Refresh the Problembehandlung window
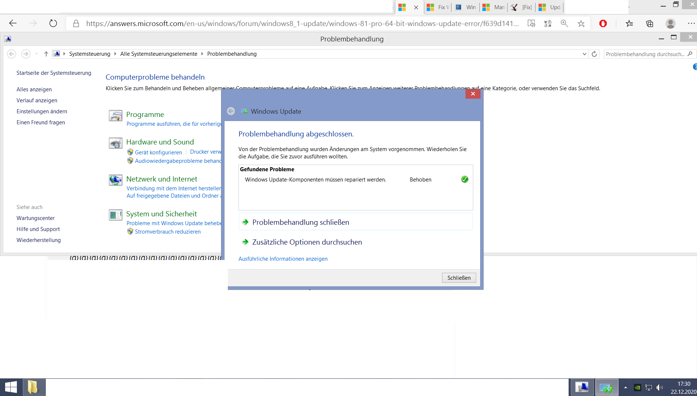697x396 pixels. coord(594,54)
